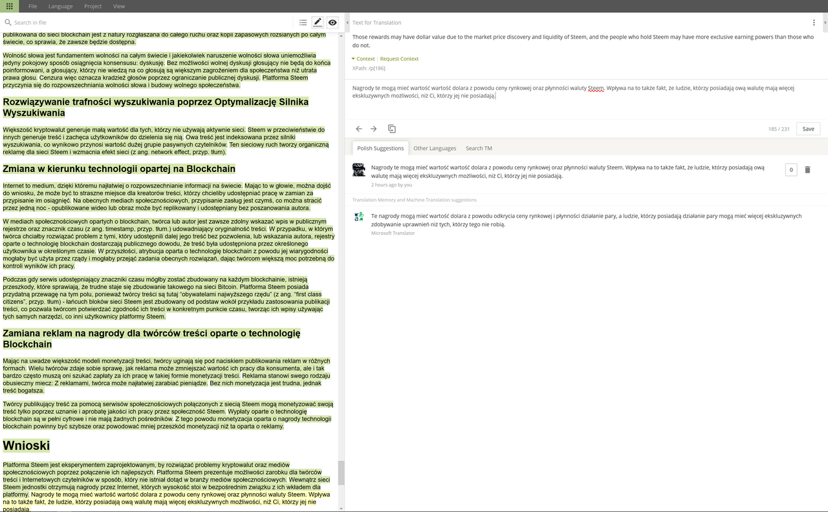
Task: Open the strings list view icon
Action: point(303,23)
